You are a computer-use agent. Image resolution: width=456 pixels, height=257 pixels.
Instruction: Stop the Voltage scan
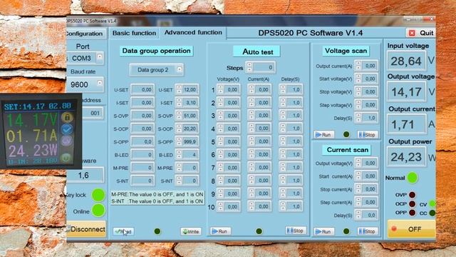[x=368, y=135]
